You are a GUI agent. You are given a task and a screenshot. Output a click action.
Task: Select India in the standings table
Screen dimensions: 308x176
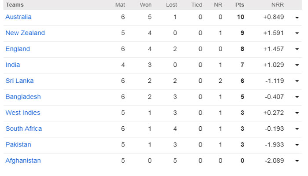(x=13, y=65)
